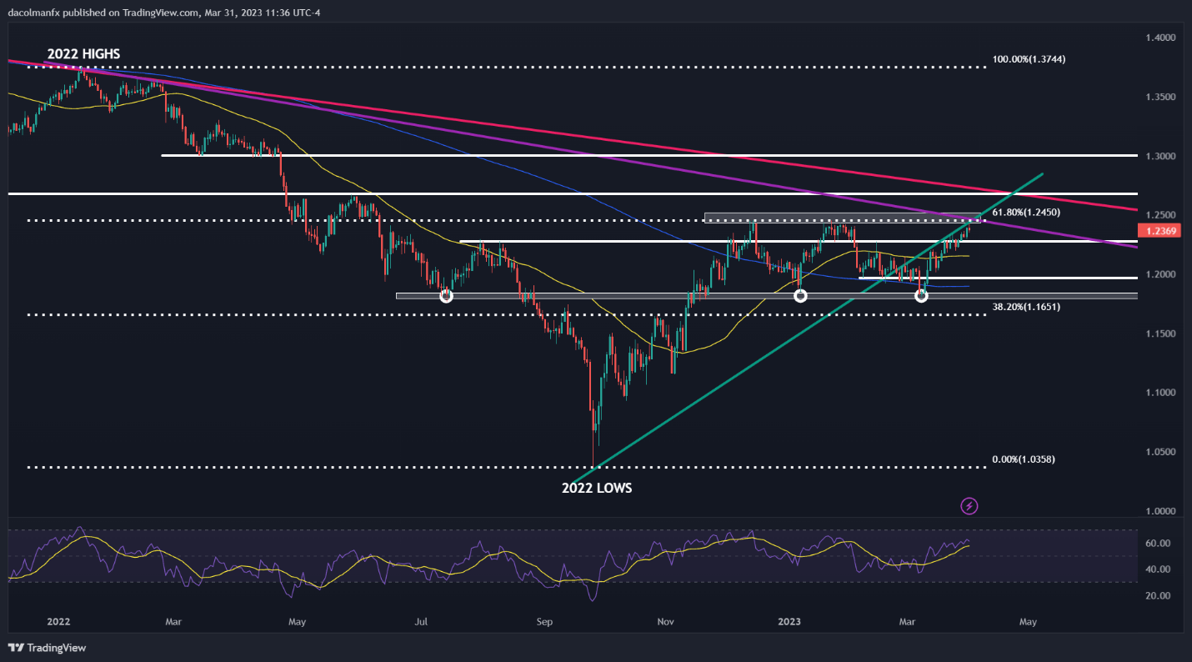Click the 100.00%(1.3744) Fibonacci label
This screenshot has width=1192, height=662.
(x=1029, y=60)
